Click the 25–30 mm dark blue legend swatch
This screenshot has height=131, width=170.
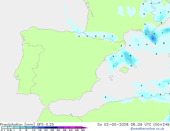pos(54,128)
